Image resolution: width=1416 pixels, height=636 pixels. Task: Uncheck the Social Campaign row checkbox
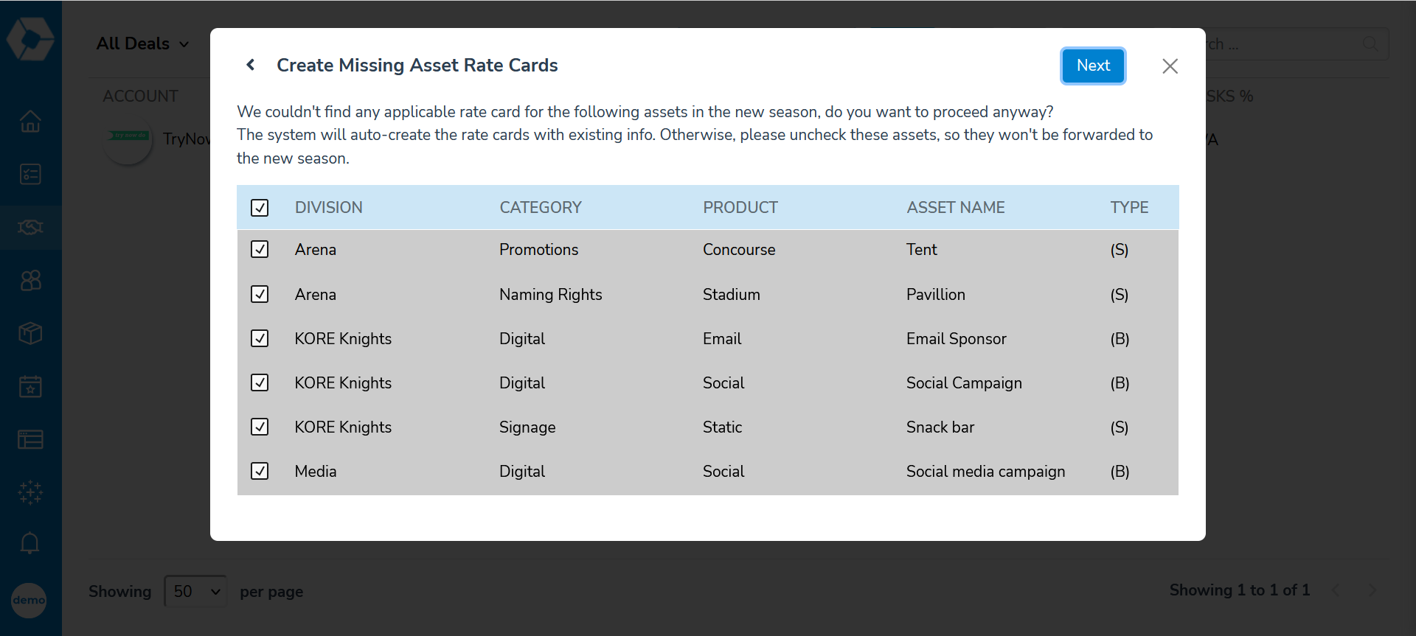[x=260, y=382]
